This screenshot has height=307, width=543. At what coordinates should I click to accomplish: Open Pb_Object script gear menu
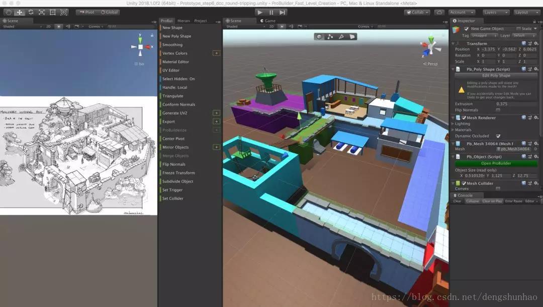pos(536,157)
